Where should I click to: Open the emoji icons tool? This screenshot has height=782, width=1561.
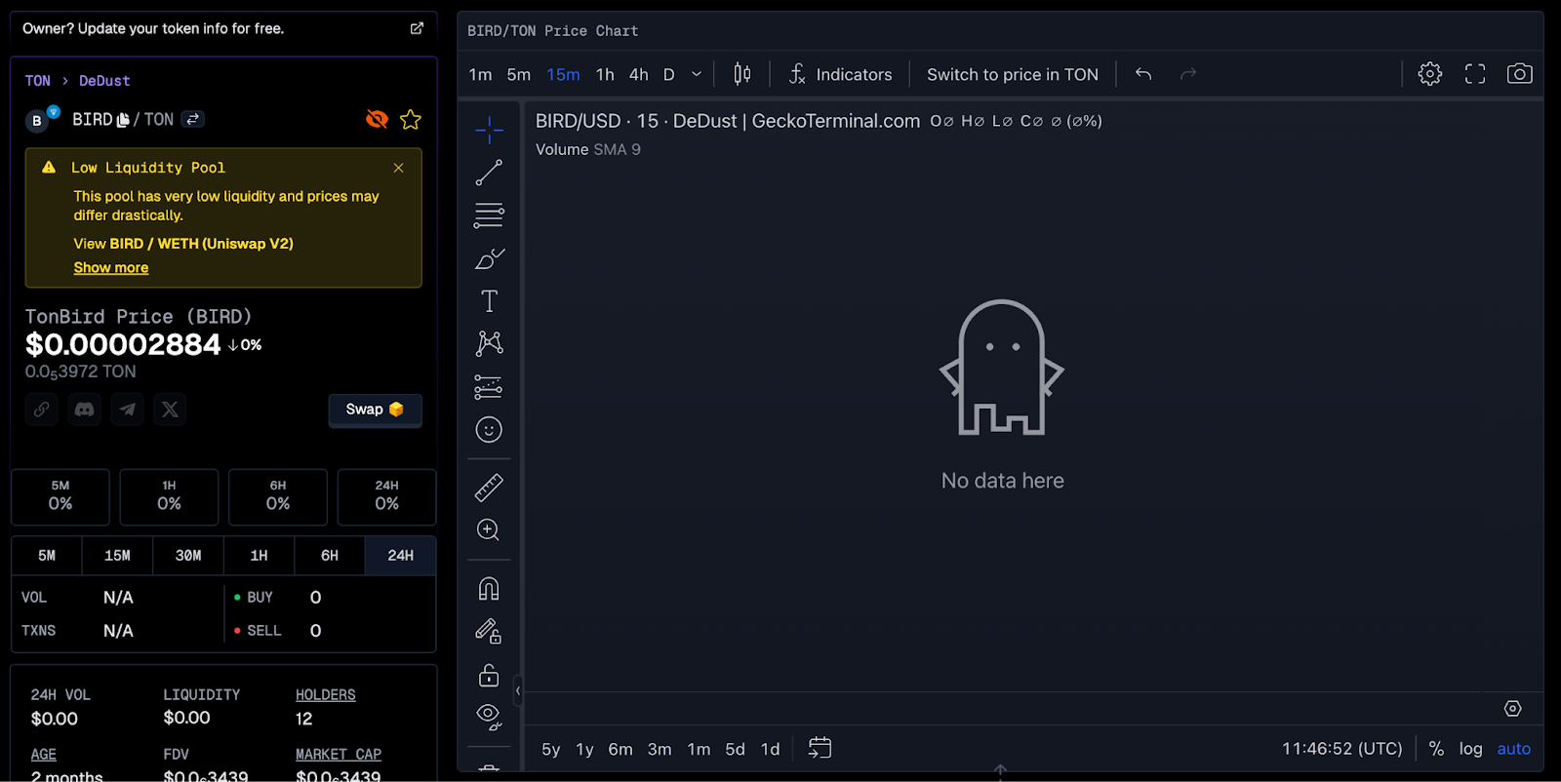coord(489,430)
